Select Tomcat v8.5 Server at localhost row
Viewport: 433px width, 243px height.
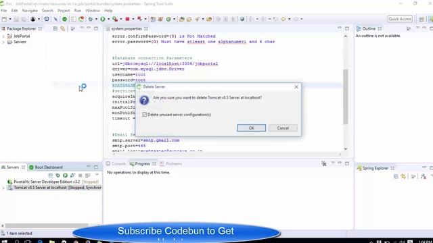point(54,188)
